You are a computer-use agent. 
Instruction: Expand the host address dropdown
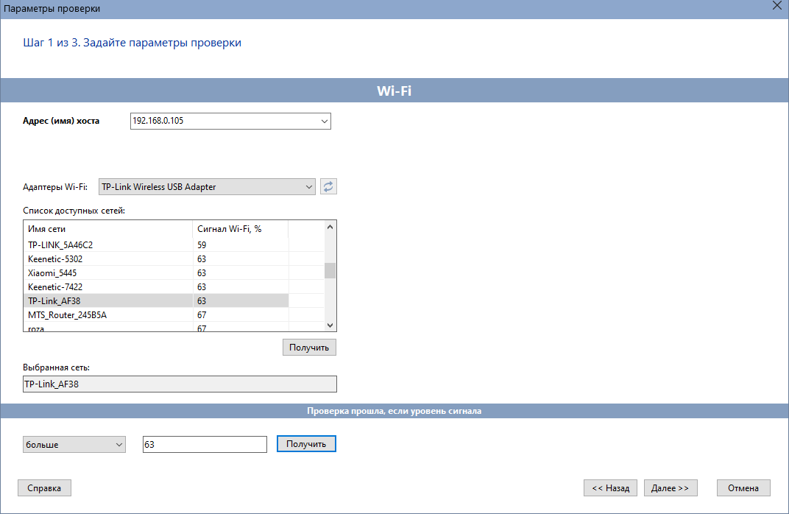coord(324,121)
